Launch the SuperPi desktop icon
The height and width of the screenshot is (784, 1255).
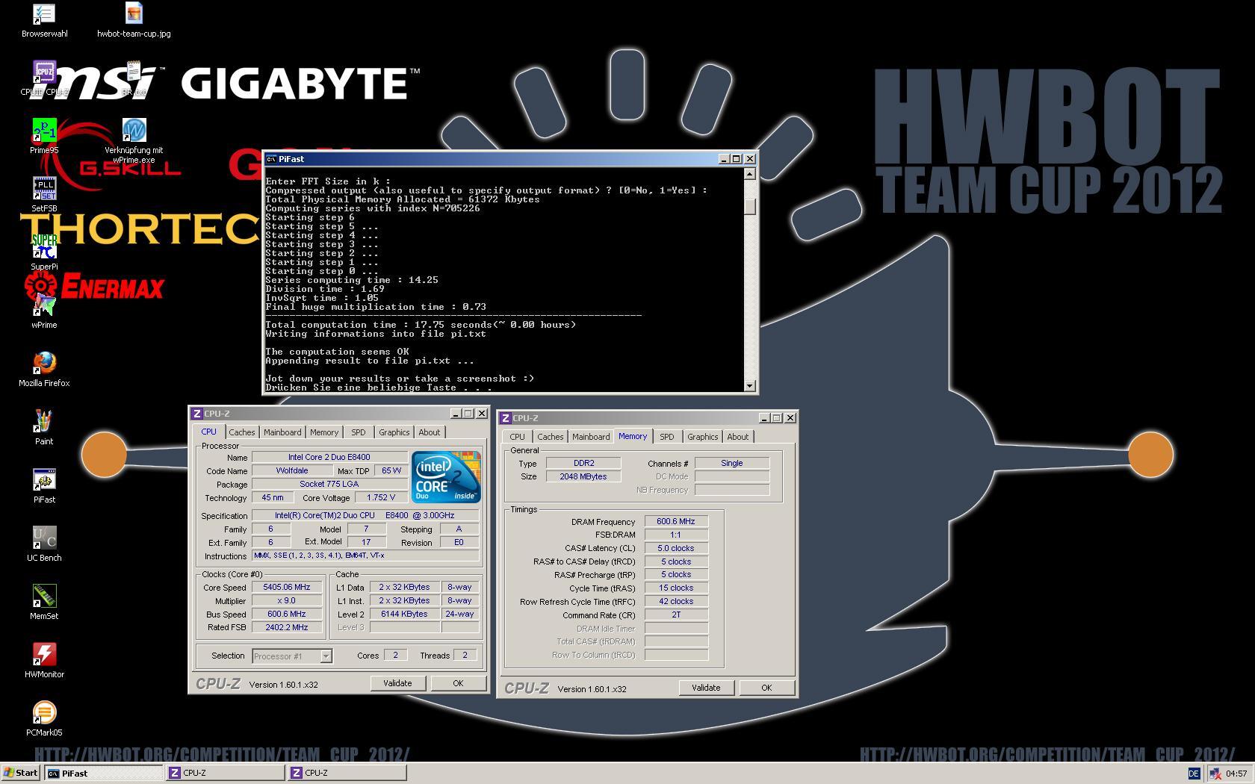(x=44, y=253)
